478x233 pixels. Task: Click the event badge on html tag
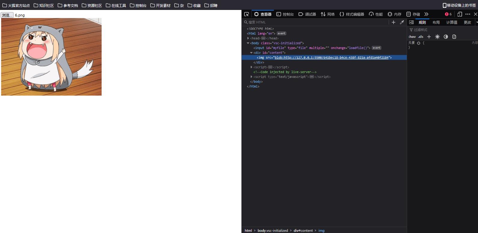coord(281,33)
